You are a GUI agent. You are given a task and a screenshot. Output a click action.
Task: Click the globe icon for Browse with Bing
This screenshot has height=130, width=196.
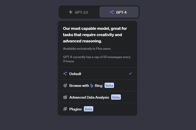[65, 86]
